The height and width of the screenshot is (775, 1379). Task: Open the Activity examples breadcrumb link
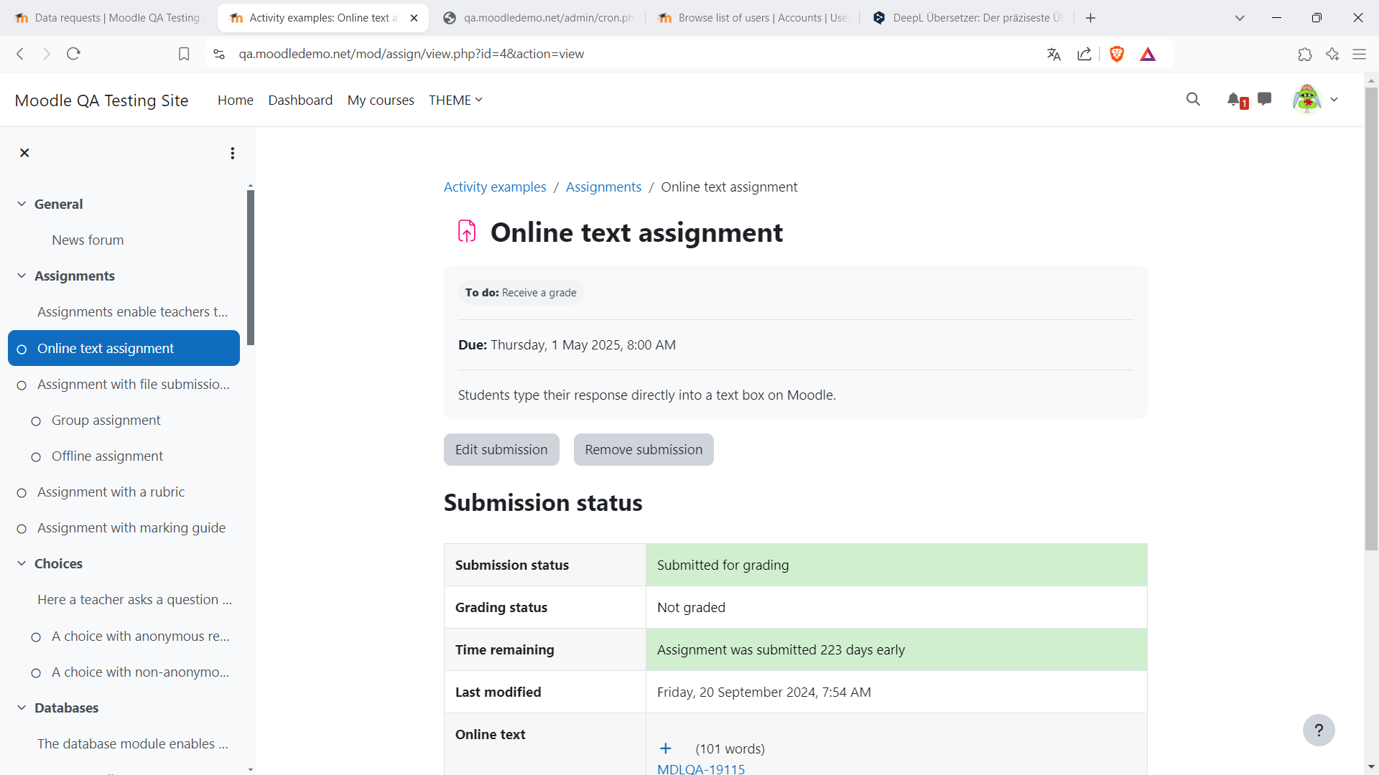point(495,187)
